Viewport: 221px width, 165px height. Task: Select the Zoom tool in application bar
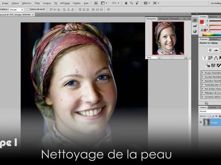(131, 3)
